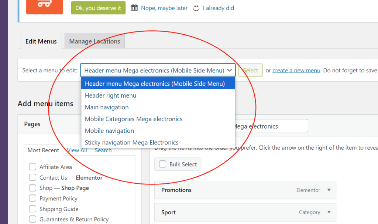Image resolution: width=378 pixels, height=224 pixels.
Task: Expand the Promotions menu item arrow
Action: (329, 190)
